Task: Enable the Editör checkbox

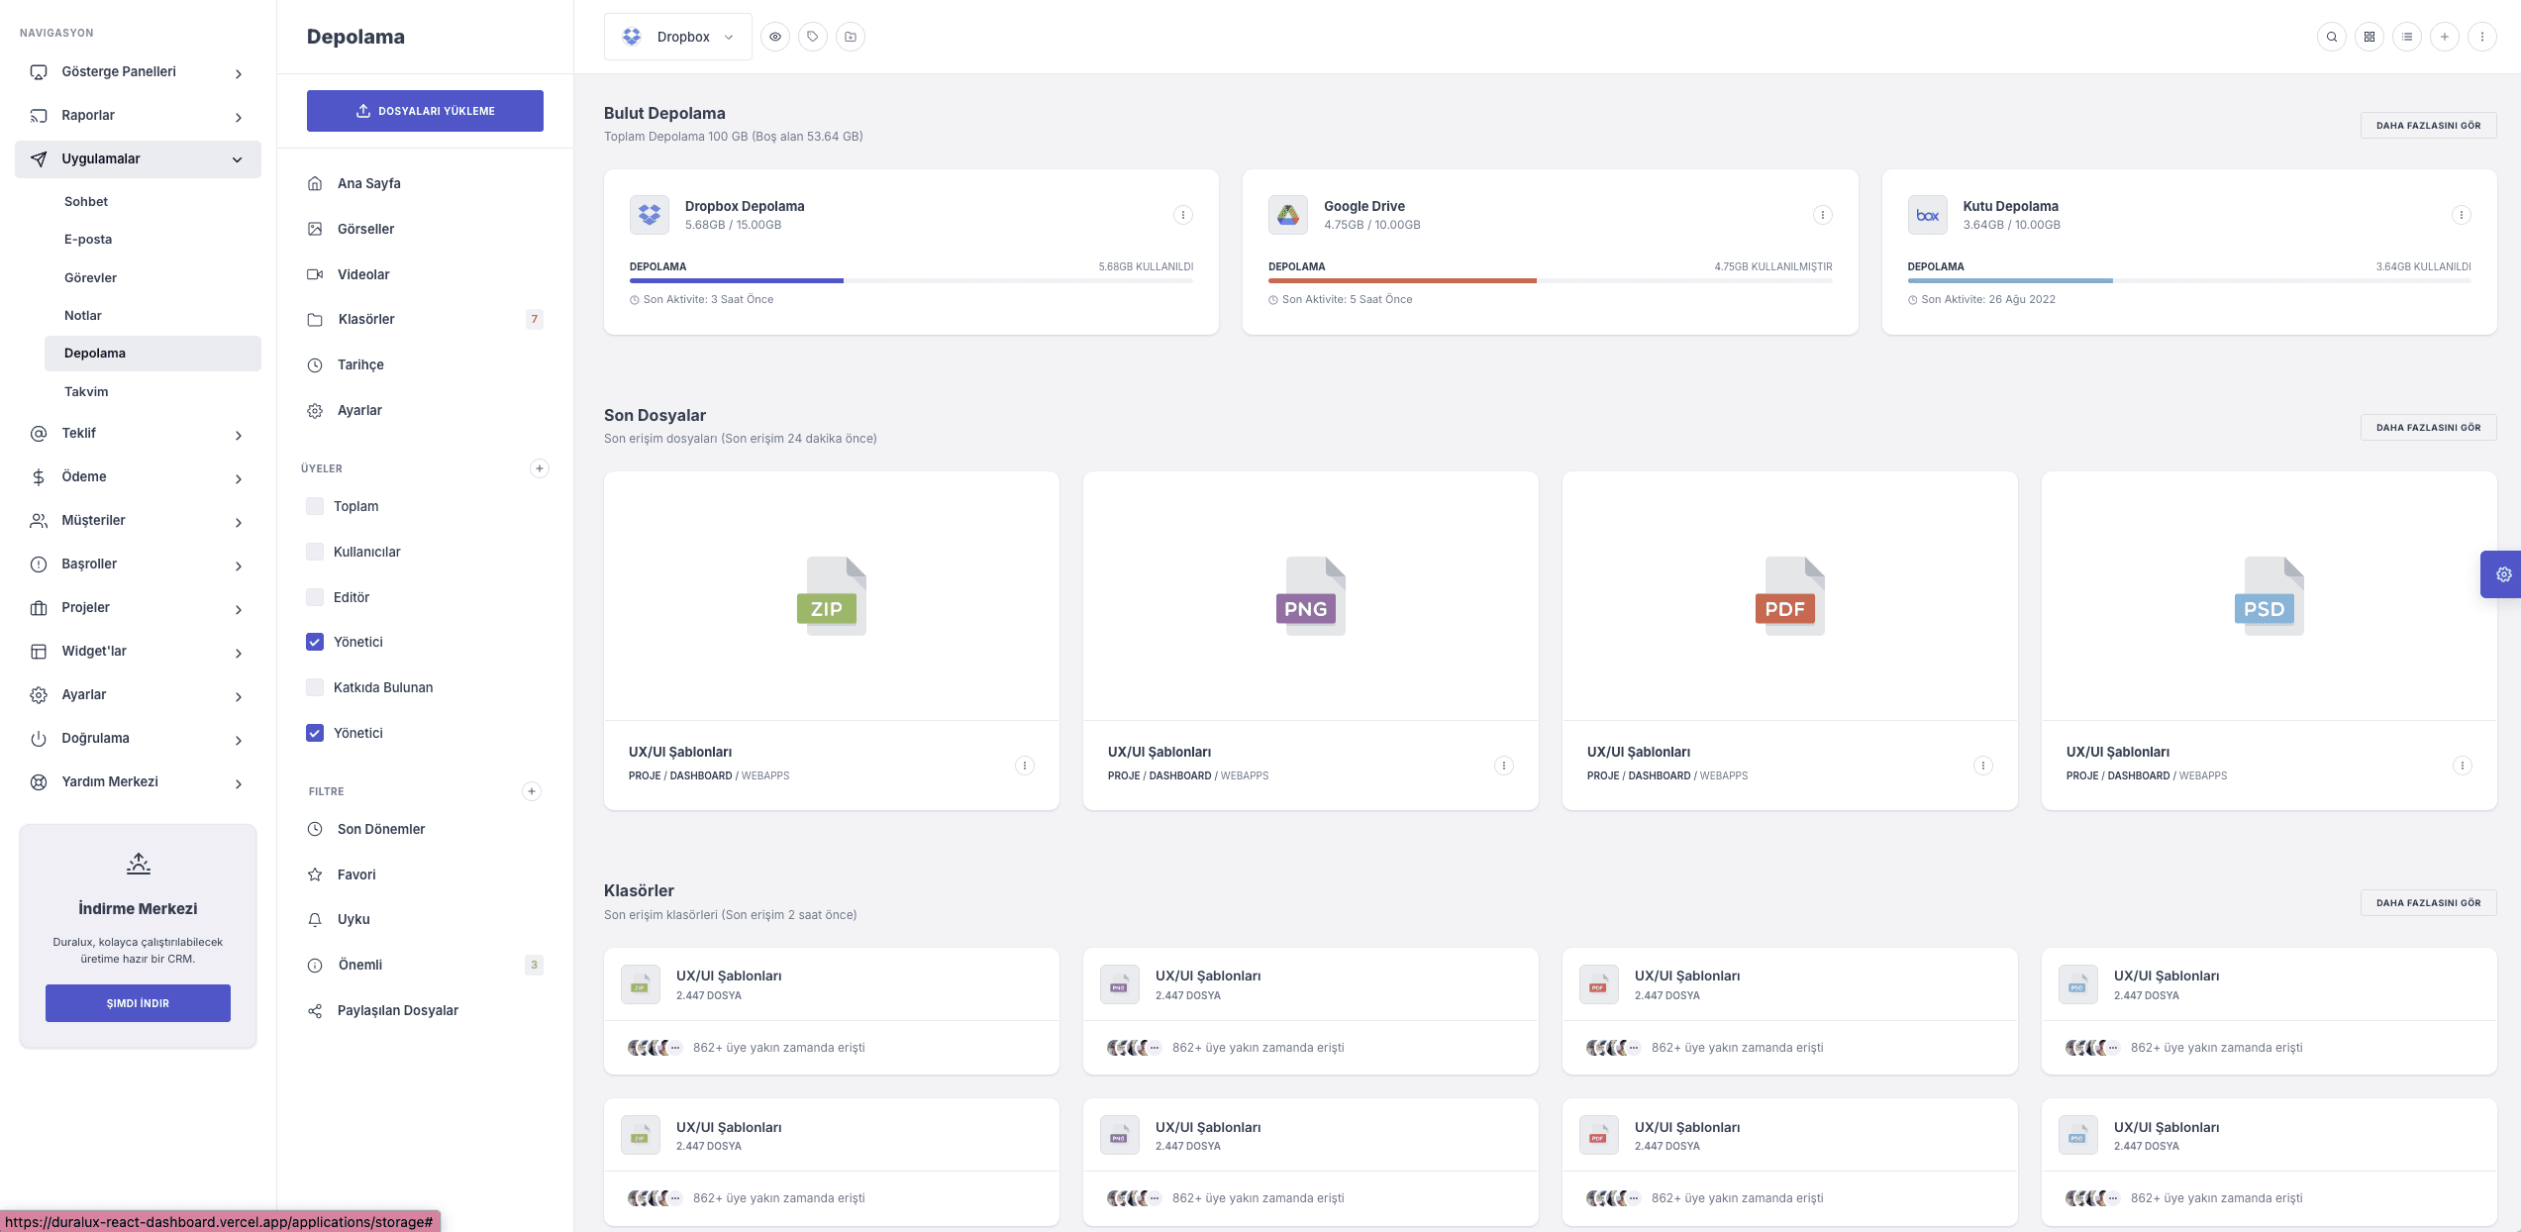Action: tap(315, 597)
